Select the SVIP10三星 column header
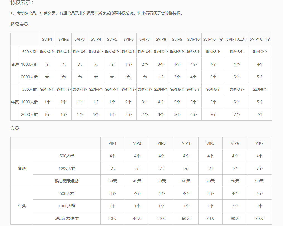This screenshot has width=283, height=226. (x=260, y=39)
